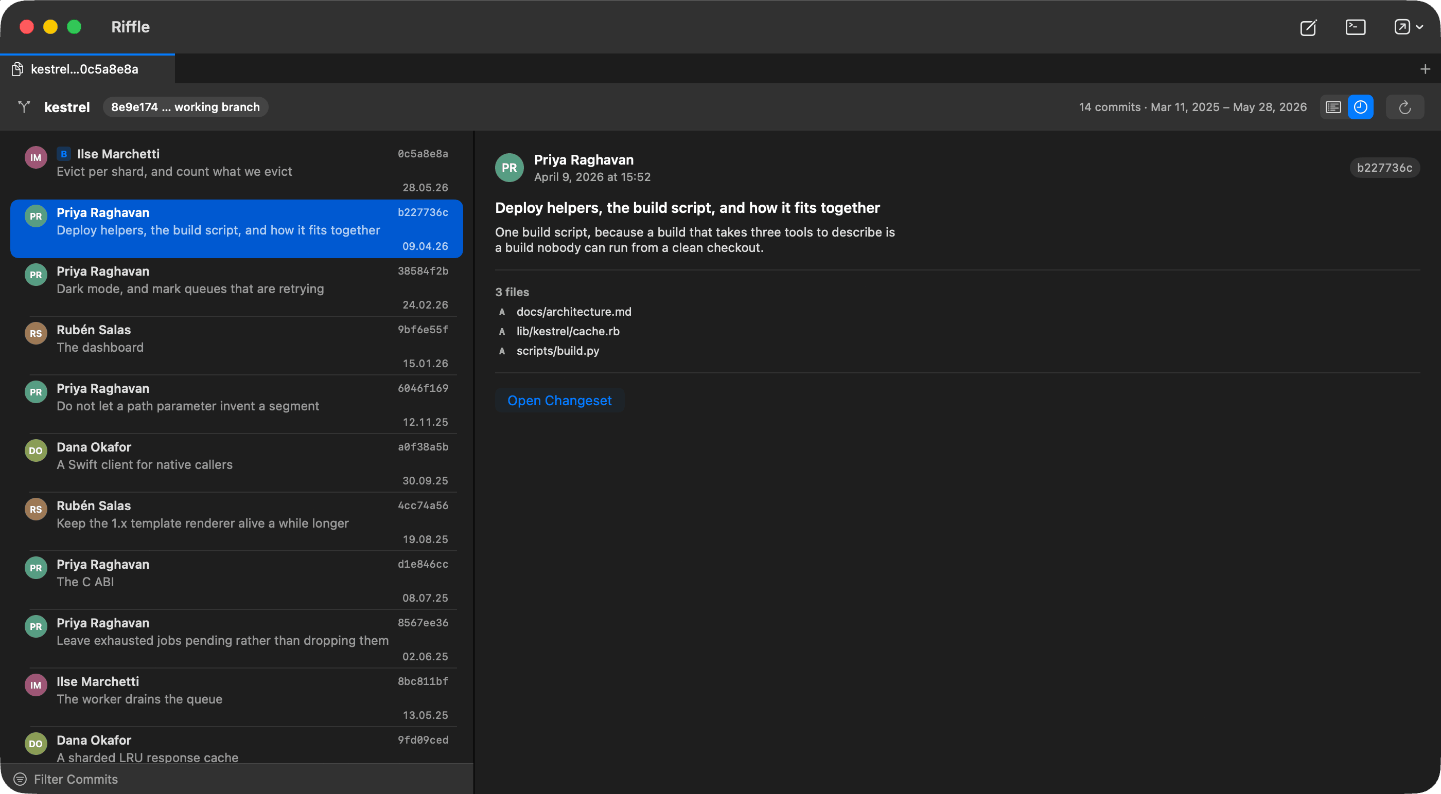Click the compose new note icon
1441x794 pixels.
pos(1308,27)
